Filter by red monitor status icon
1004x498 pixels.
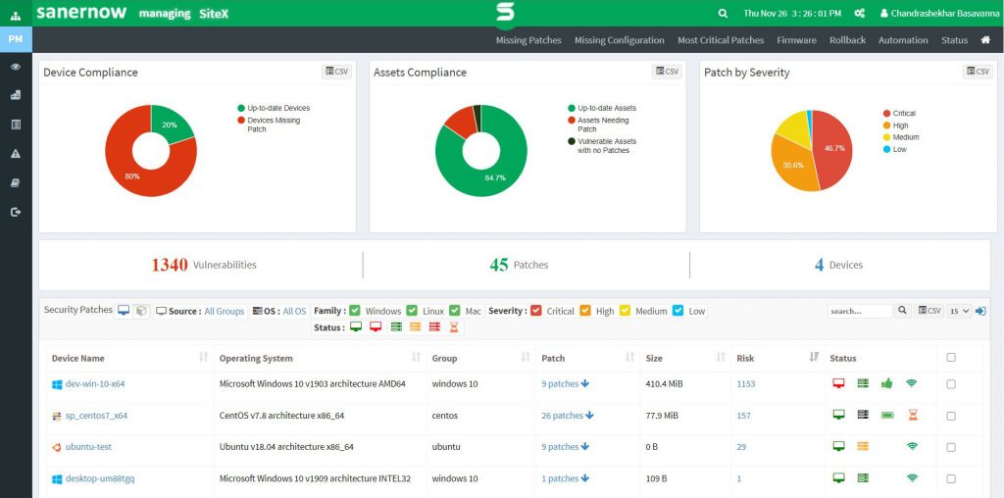[x=376, y=327]
